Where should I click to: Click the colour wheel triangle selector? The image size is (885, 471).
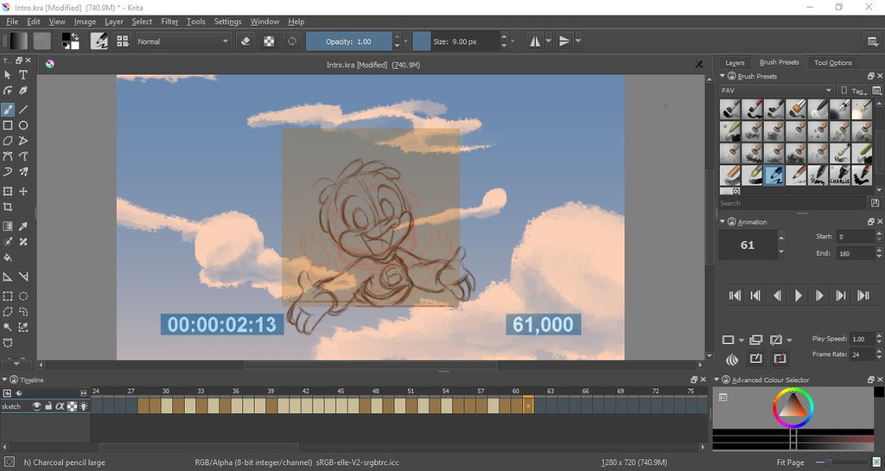click(x=793, y=407)
